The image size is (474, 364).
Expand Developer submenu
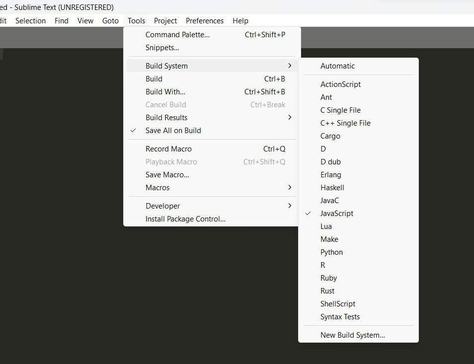coord(212,206)
